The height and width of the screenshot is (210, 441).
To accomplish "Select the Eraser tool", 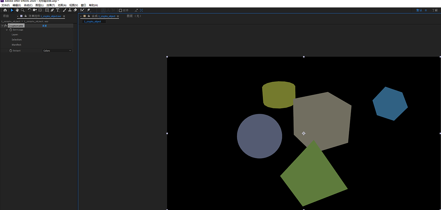I will [x=75, y=10].
